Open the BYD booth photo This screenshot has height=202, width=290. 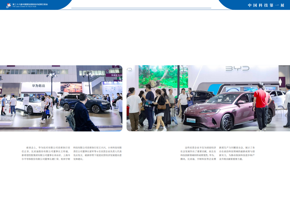tap(208, 98)
